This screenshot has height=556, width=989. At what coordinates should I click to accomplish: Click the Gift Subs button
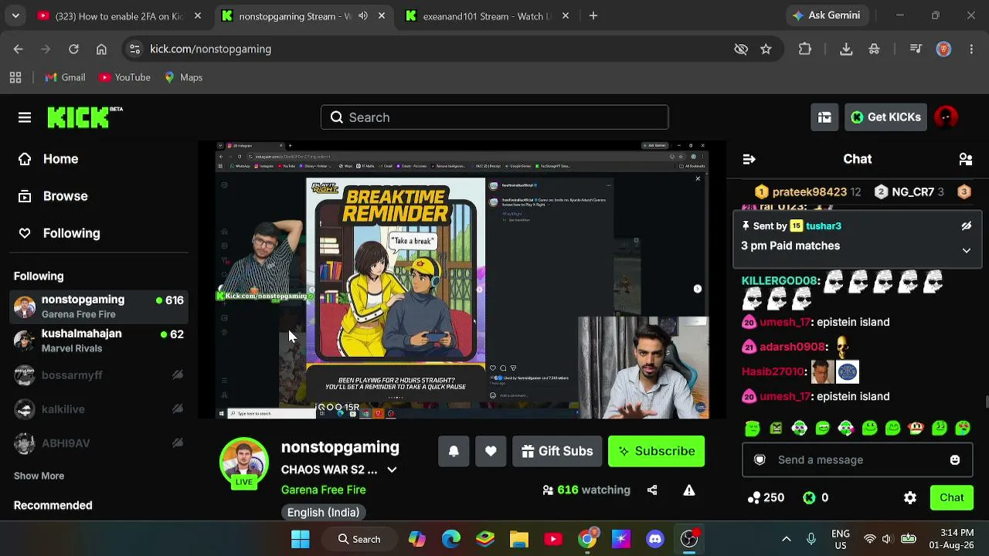557,451
